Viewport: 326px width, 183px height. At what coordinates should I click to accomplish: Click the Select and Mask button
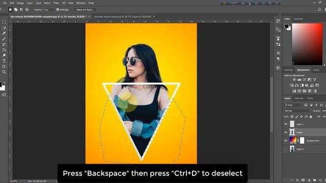(x=85, y=10)
